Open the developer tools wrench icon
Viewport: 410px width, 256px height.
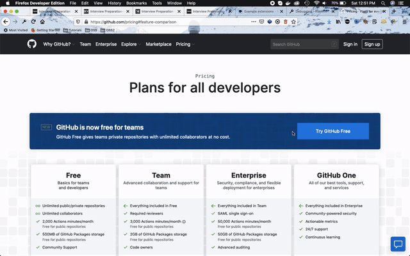click(x=24, y=22)
